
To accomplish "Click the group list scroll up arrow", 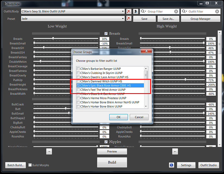I will pos(146,69).
